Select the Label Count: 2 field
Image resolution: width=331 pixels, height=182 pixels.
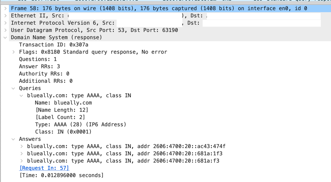[60, 117]
